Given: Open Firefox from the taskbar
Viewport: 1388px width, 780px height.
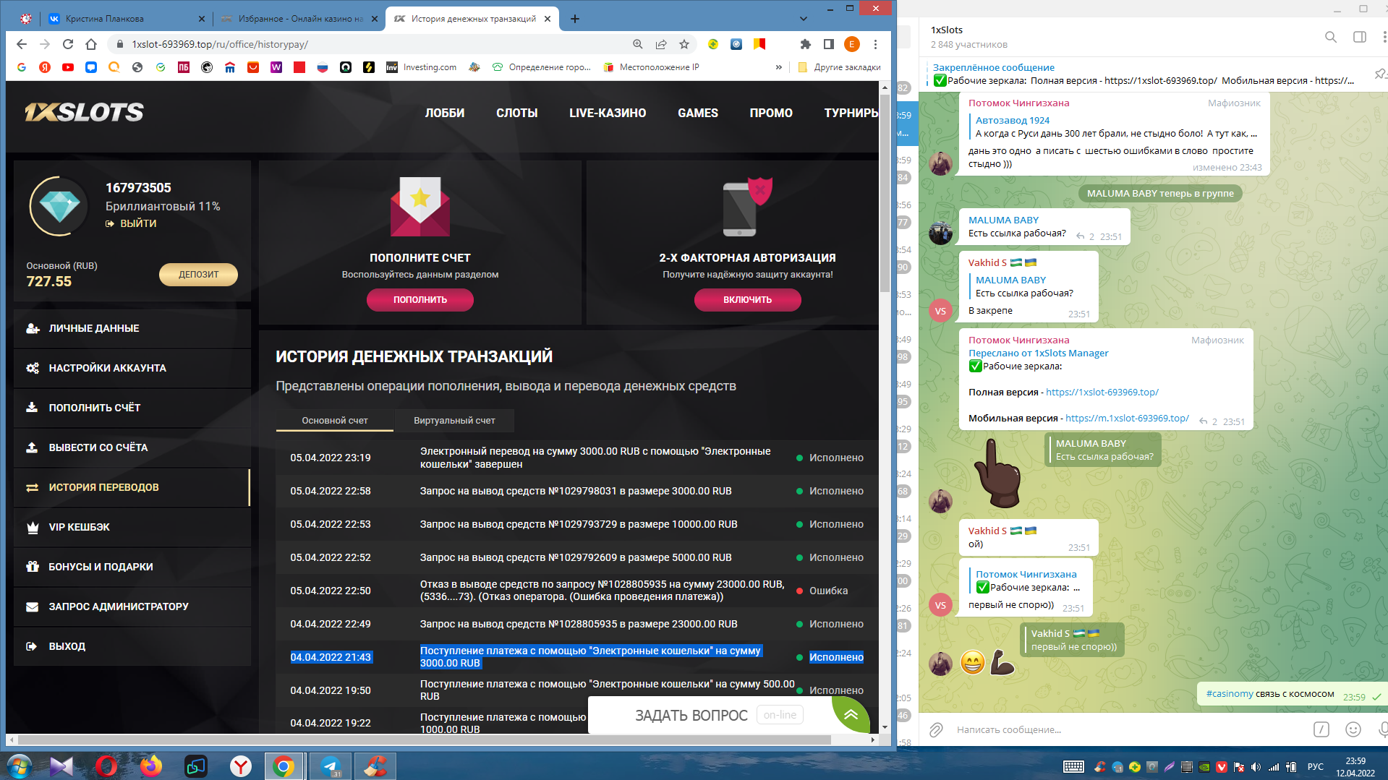Looking at the screenshot, I should [x=151, y=766].
